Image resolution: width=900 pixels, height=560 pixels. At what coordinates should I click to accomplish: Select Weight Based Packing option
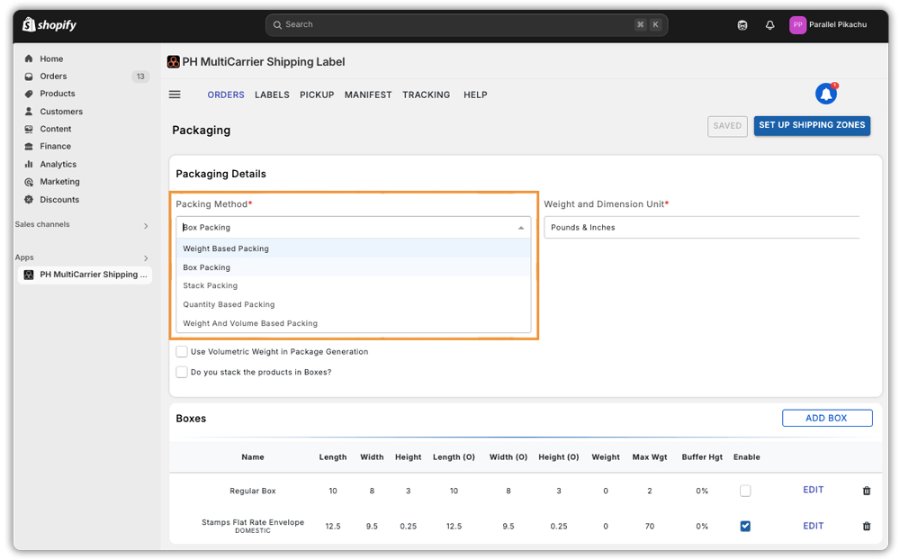click(354, 248)
